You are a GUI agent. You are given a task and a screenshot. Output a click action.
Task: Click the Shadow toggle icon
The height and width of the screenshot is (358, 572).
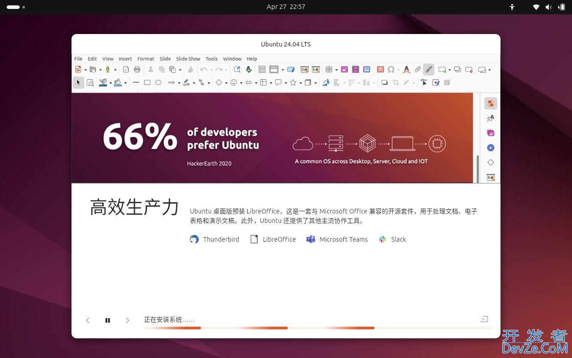pyautogui.click(x=384, y=82)
